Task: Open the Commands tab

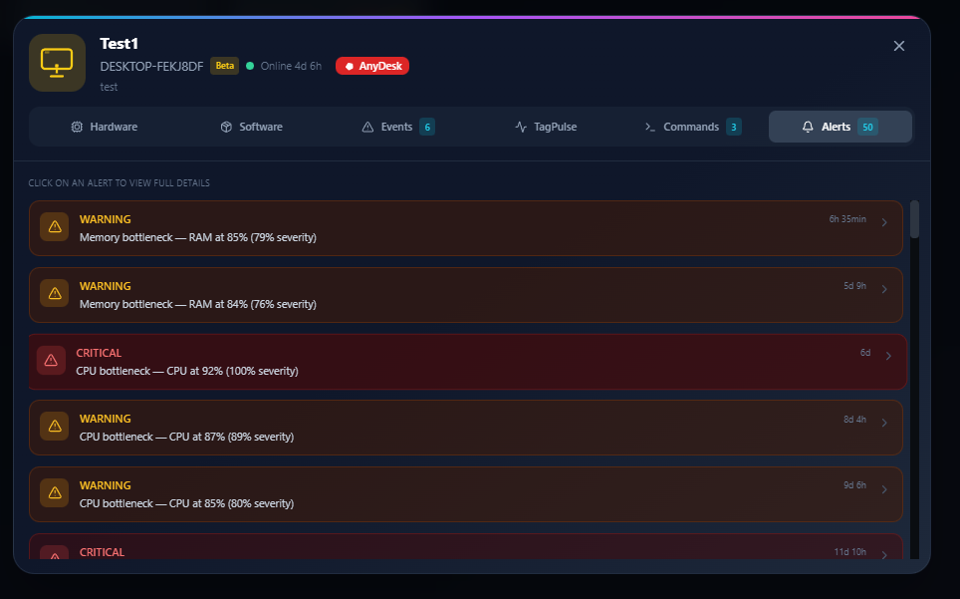Action: 691,127
